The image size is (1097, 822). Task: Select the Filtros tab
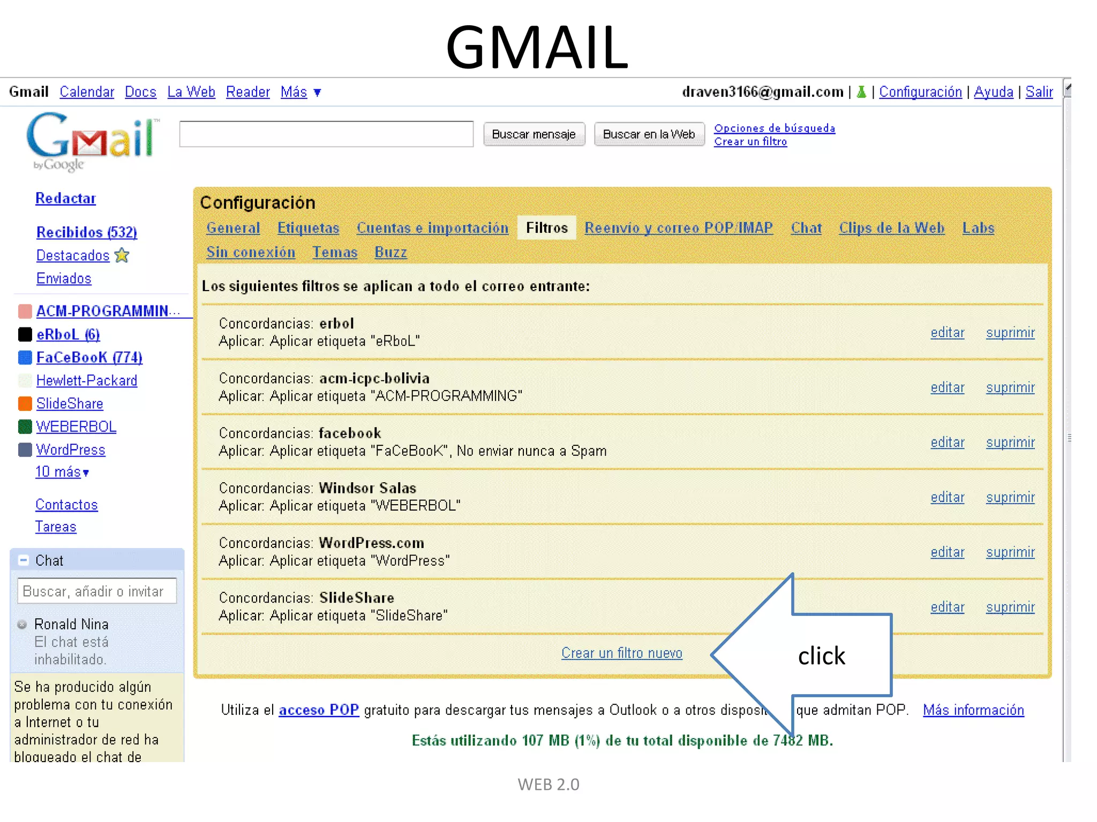[547, 228]
